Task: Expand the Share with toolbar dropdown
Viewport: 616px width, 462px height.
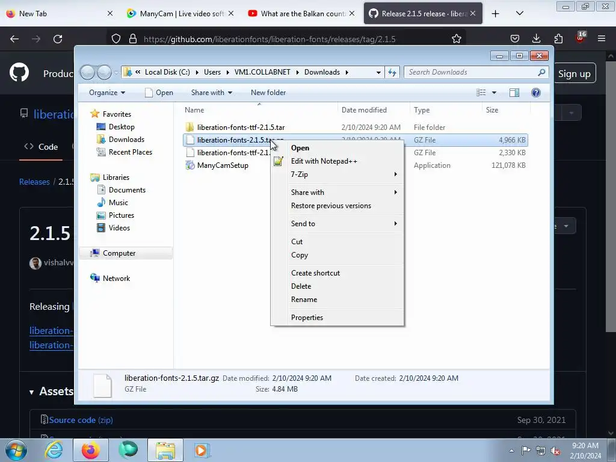Action: click(211, 93)
